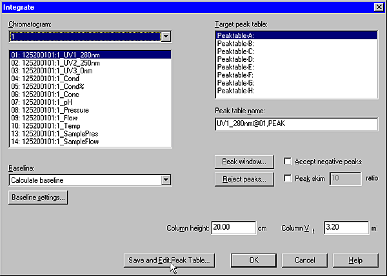Viewport: 387px width, 276px height.
Task: Open the Chromatogram dropdown
Action: tap(166, 37)
